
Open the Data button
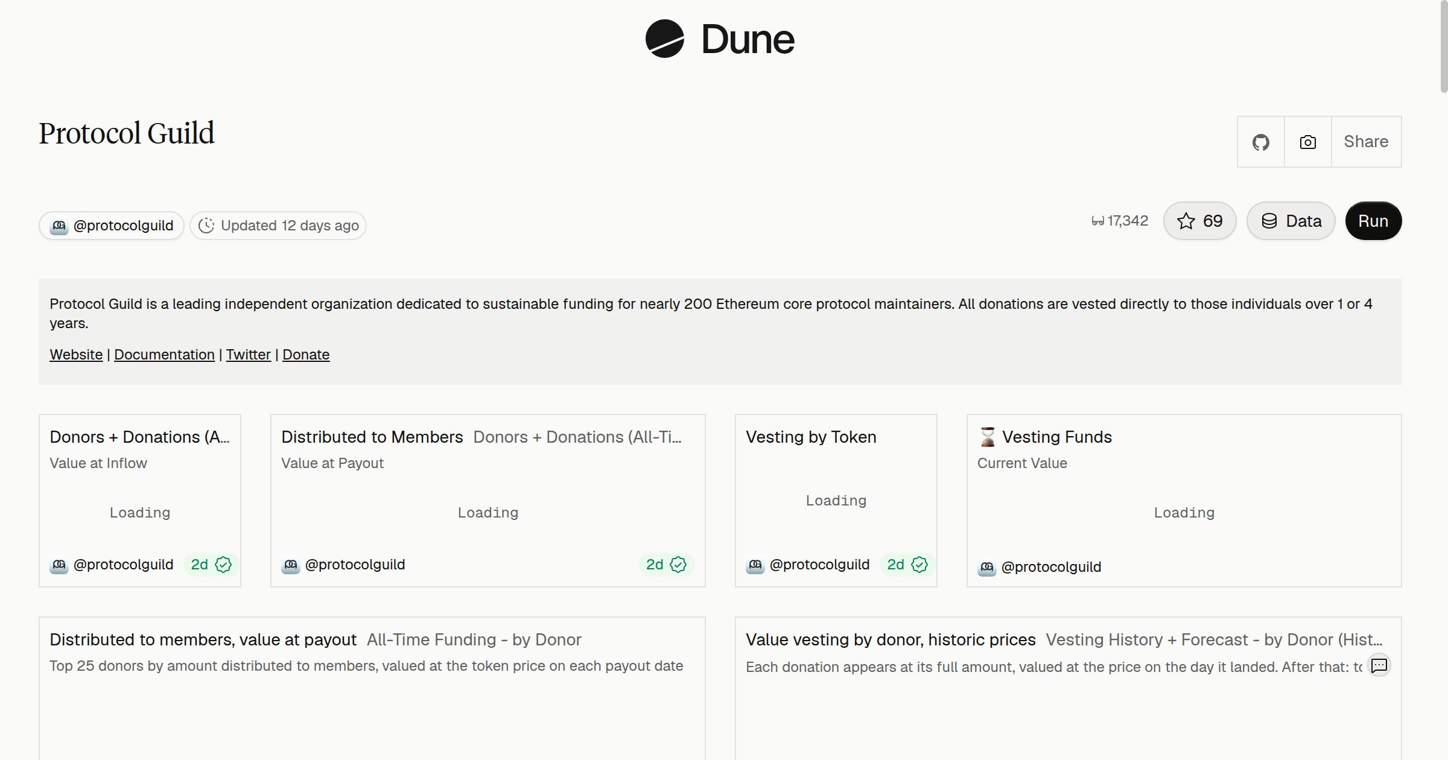coord(1291,221)
